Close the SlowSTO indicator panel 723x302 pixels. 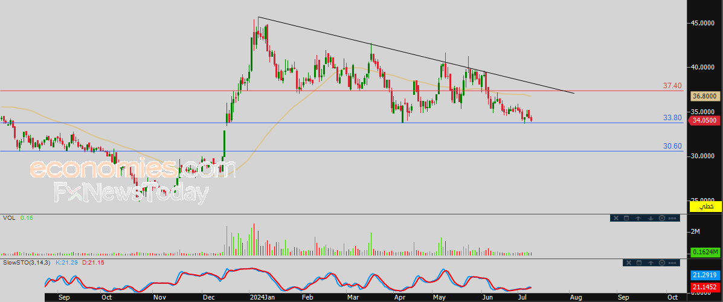point(629,263)
